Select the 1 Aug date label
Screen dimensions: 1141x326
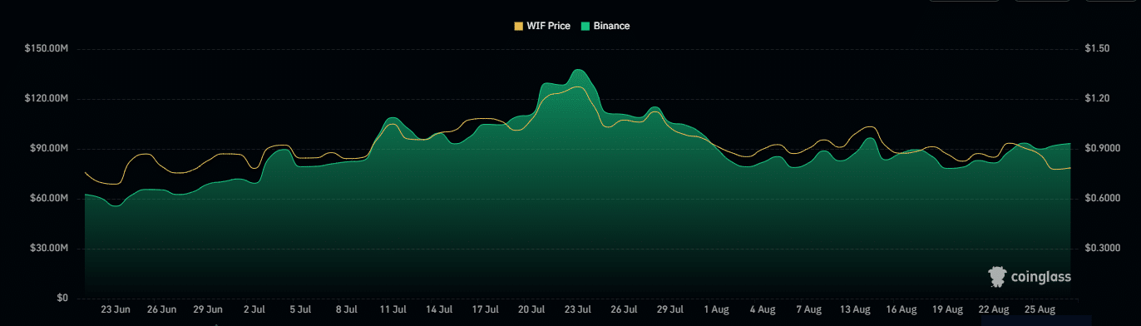coord(715,309)
